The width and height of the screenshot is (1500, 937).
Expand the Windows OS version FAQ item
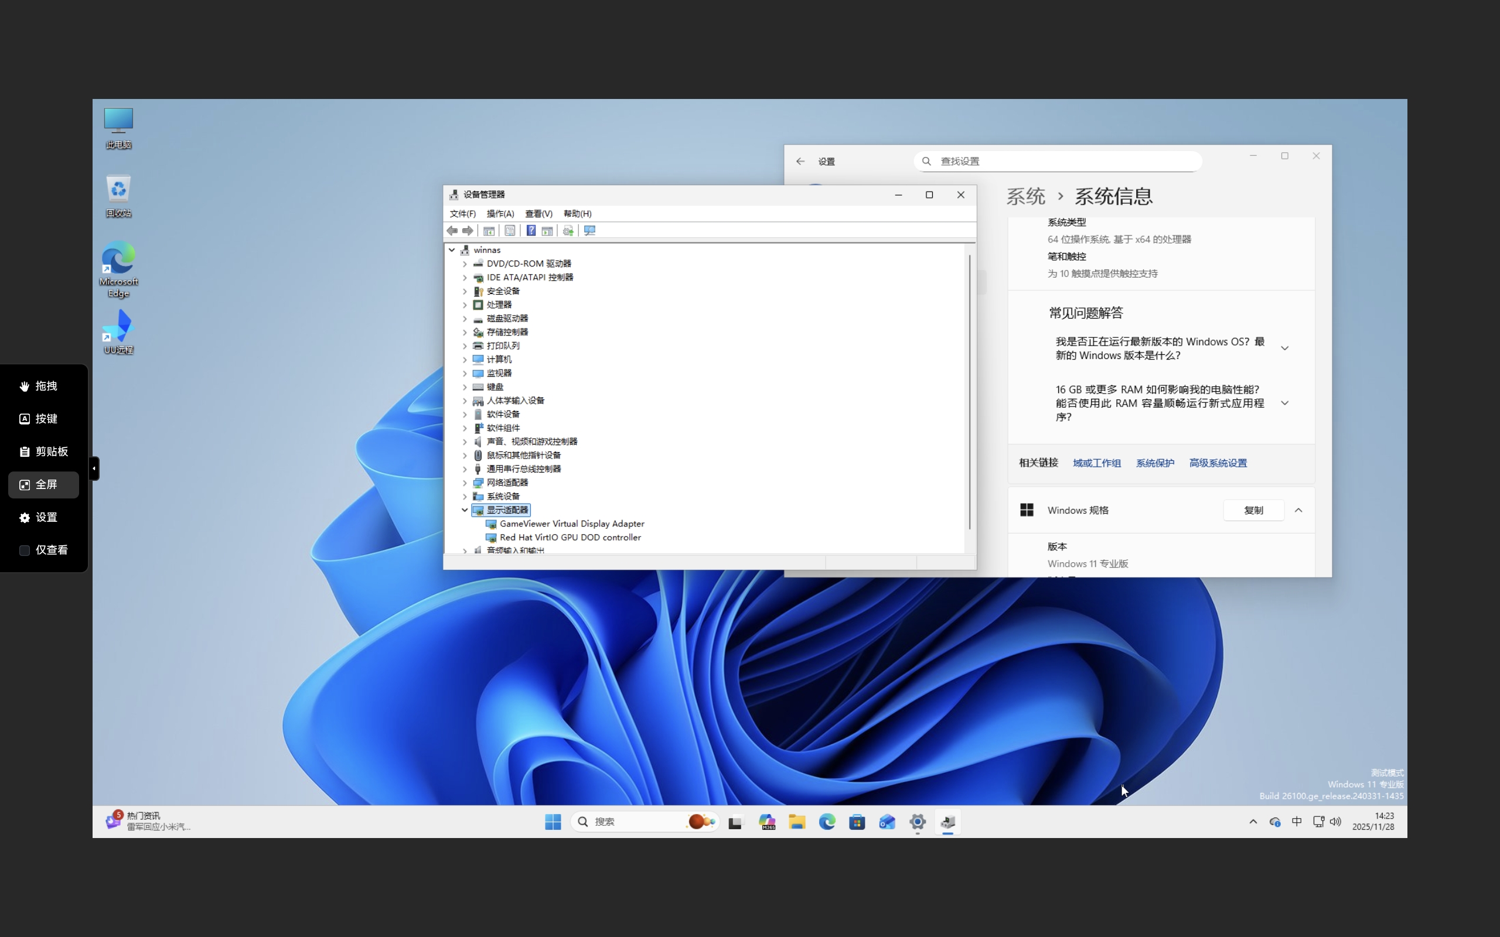[x=1284, y=348]
